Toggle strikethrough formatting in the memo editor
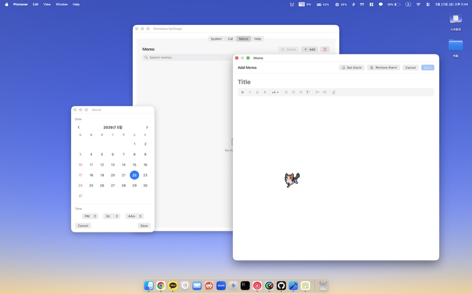 pyautogui.click(x=265, y=92)
